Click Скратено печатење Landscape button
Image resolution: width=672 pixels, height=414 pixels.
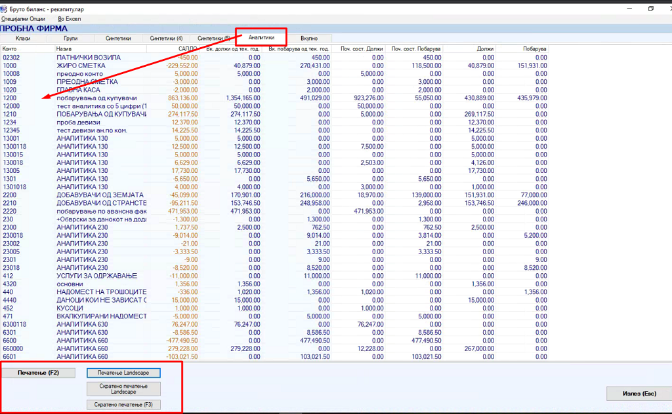pos(123,388)
